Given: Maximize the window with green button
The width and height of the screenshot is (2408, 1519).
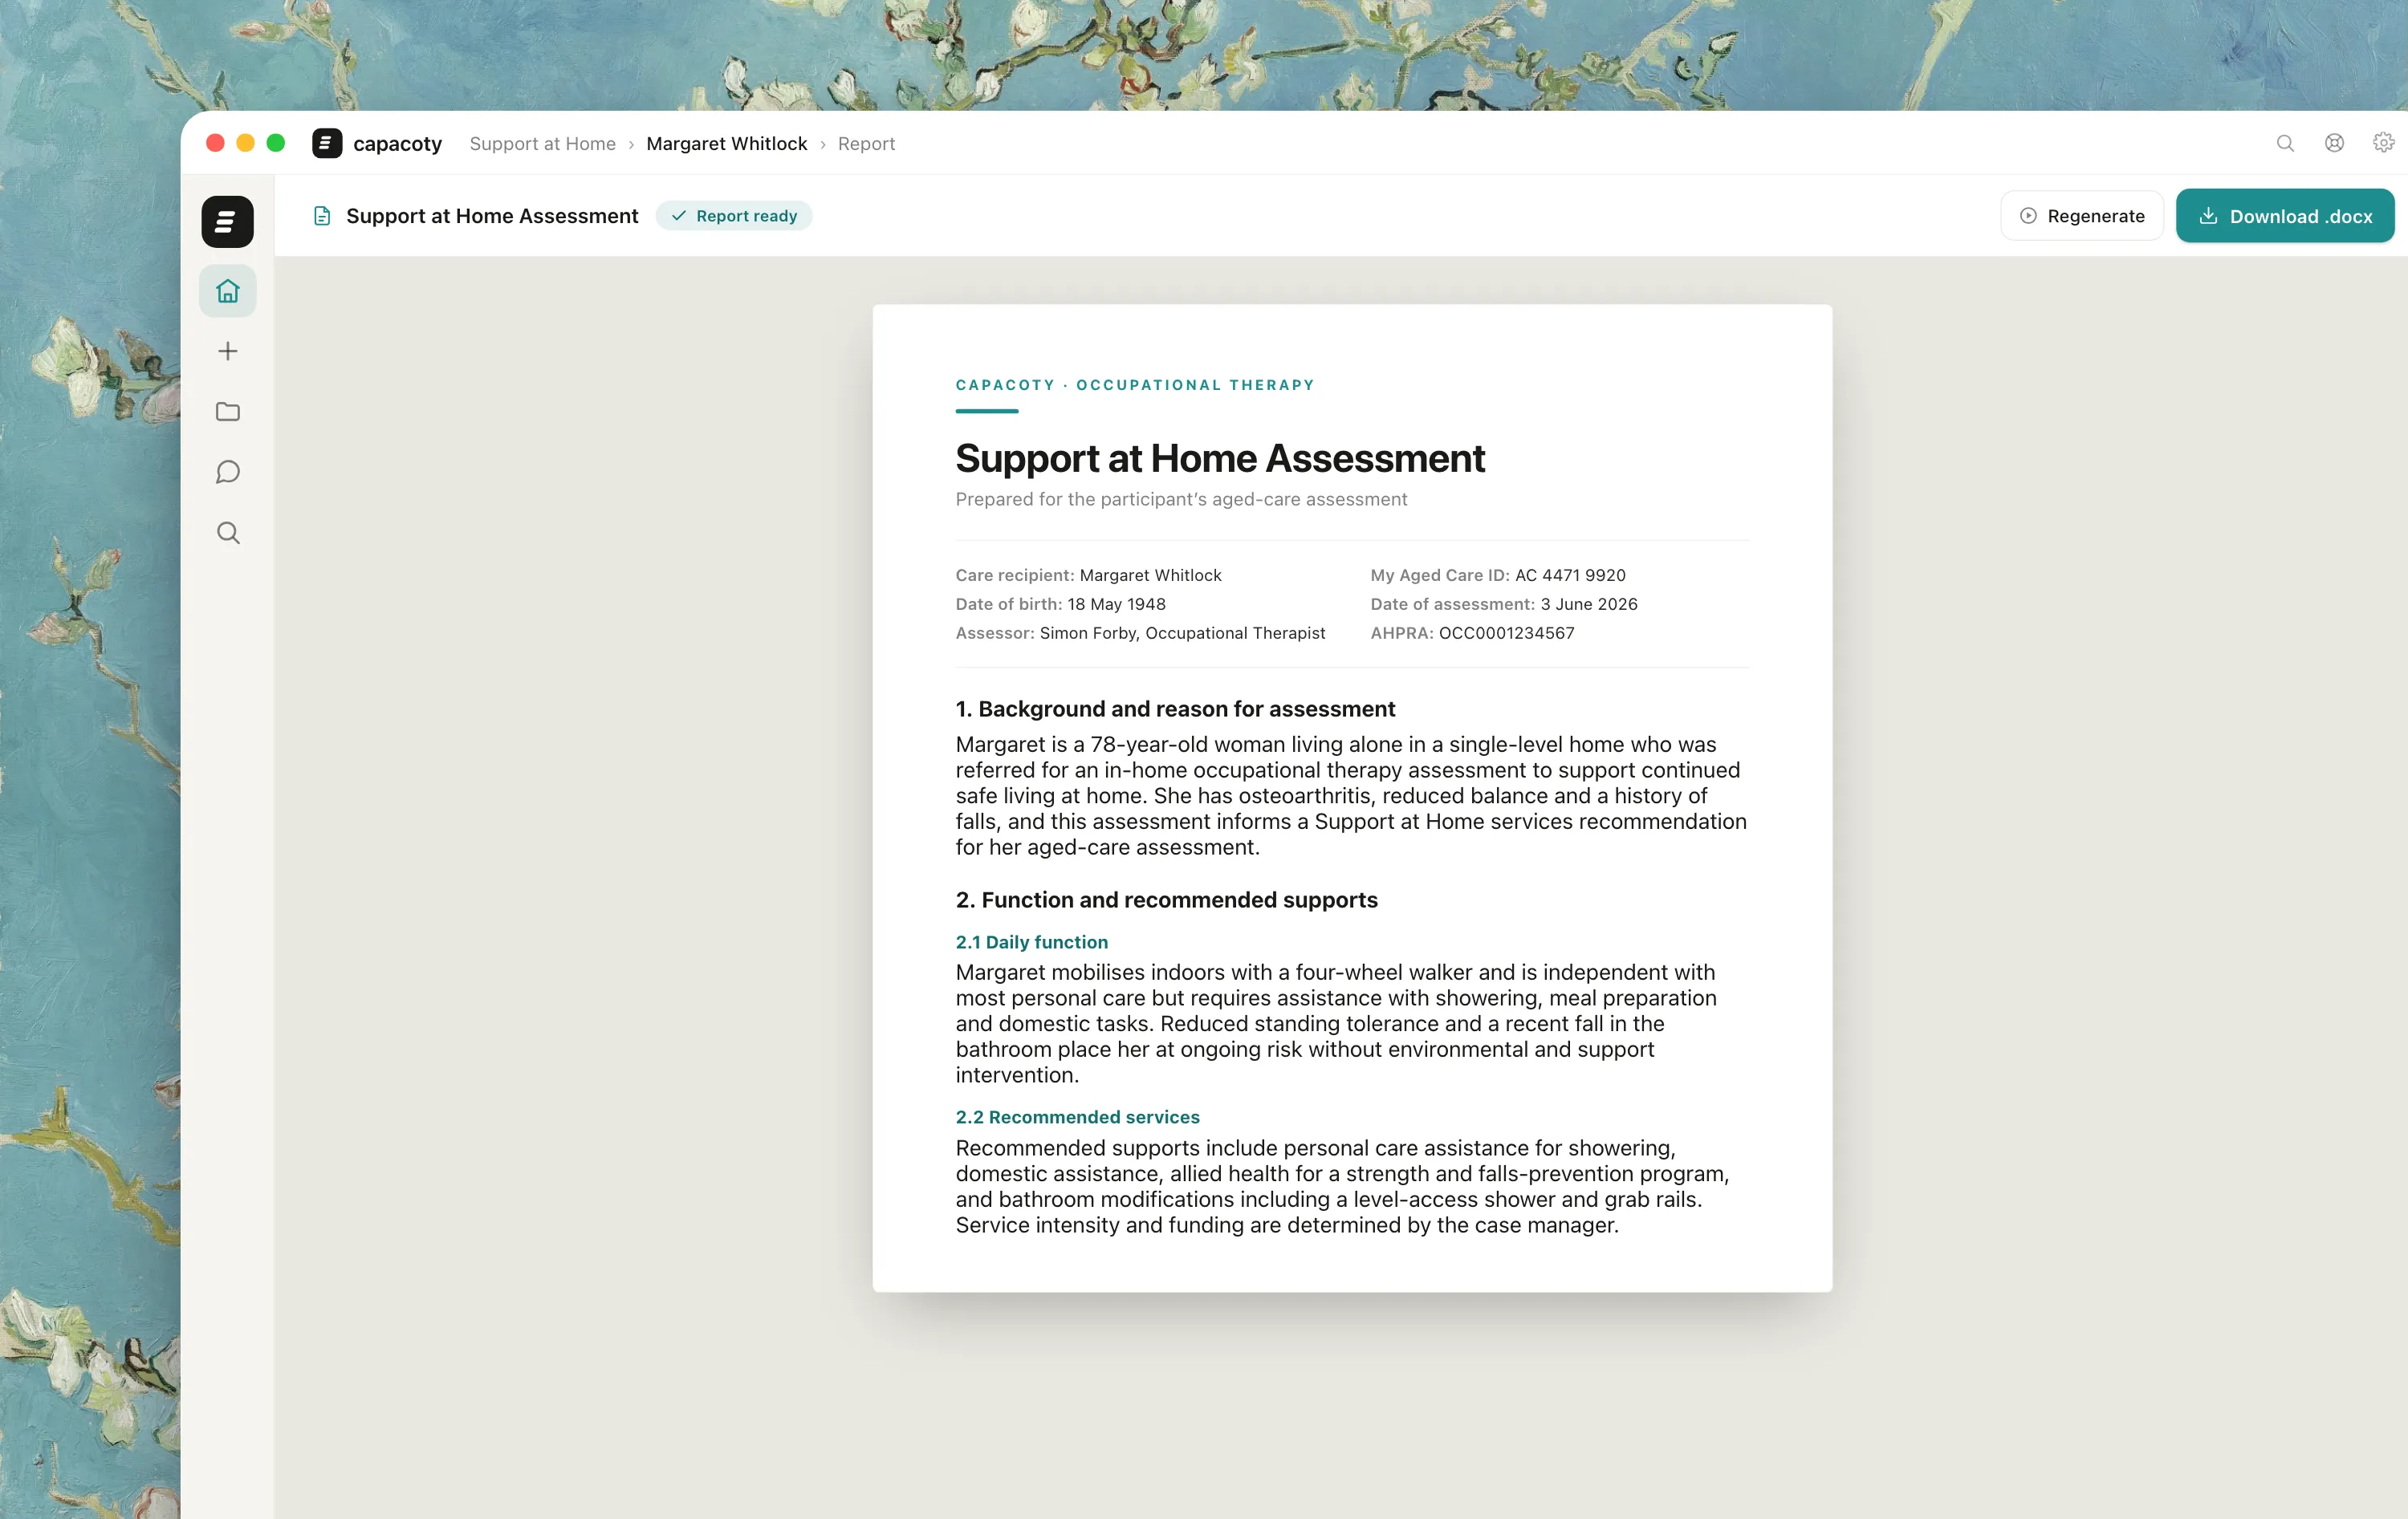Looking at the screenshot, I should click(x=276, y=143).
